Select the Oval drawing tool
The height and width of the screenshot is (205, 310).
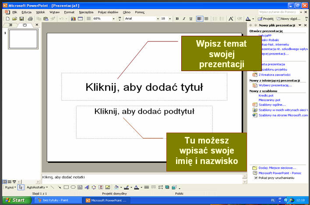[x=73, y=187]
